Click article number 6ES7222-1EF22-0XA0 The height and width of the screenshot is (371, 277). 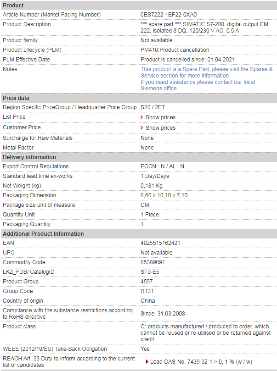point(169,15)
